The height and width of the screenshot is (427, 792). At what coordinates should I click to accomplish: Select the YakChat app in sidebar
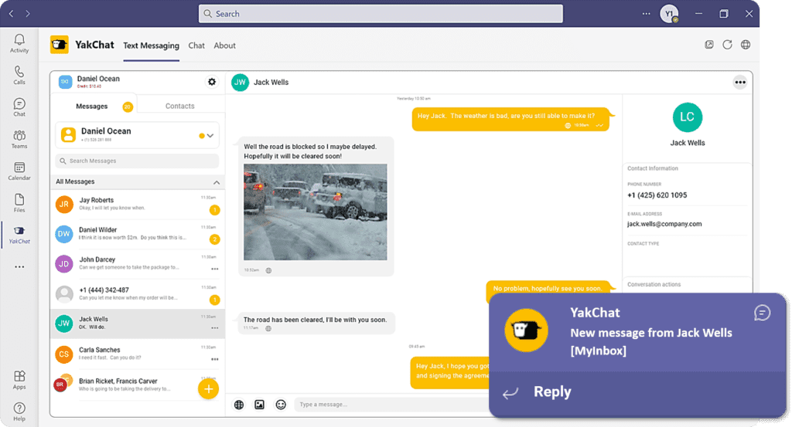[x=19, y=235]
